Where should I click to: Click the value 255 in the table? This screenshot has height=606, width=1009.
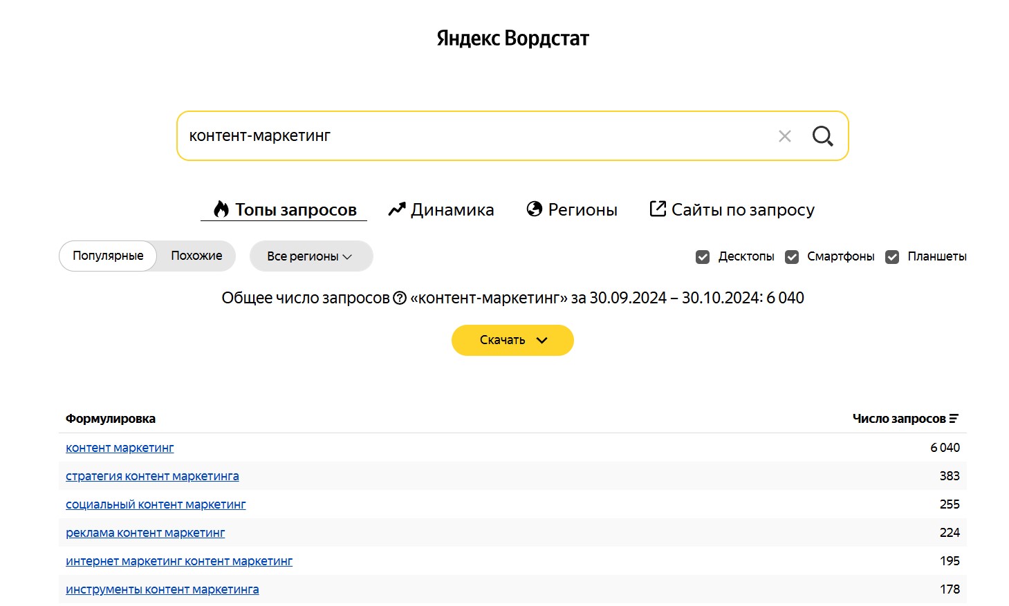point(950,504)
